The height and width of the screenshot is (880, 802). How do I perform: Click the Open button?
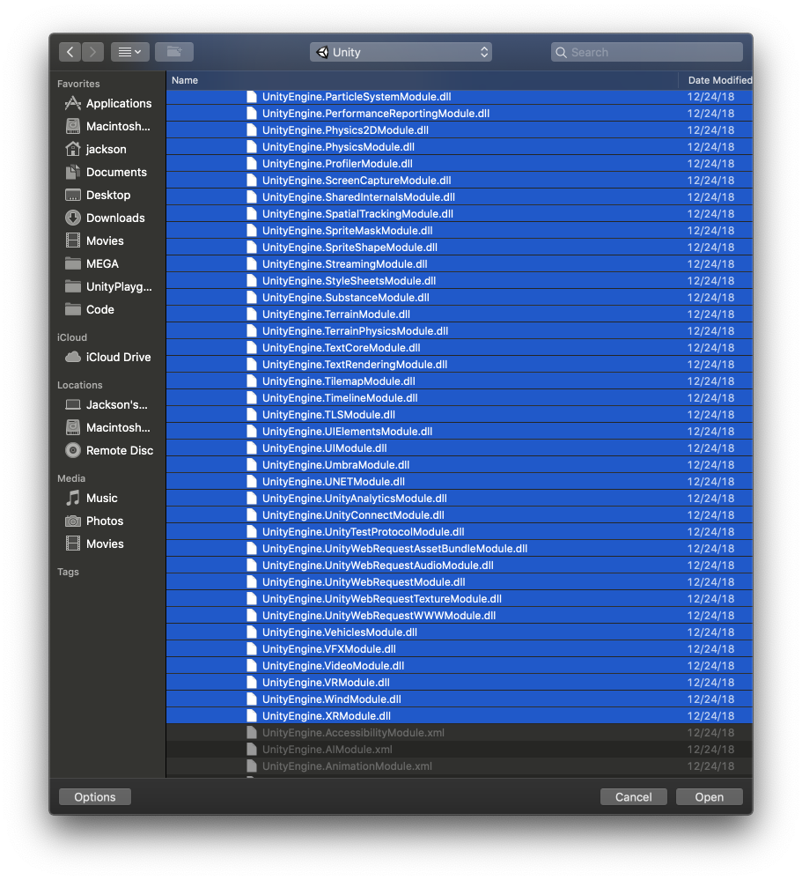[709, 797]
